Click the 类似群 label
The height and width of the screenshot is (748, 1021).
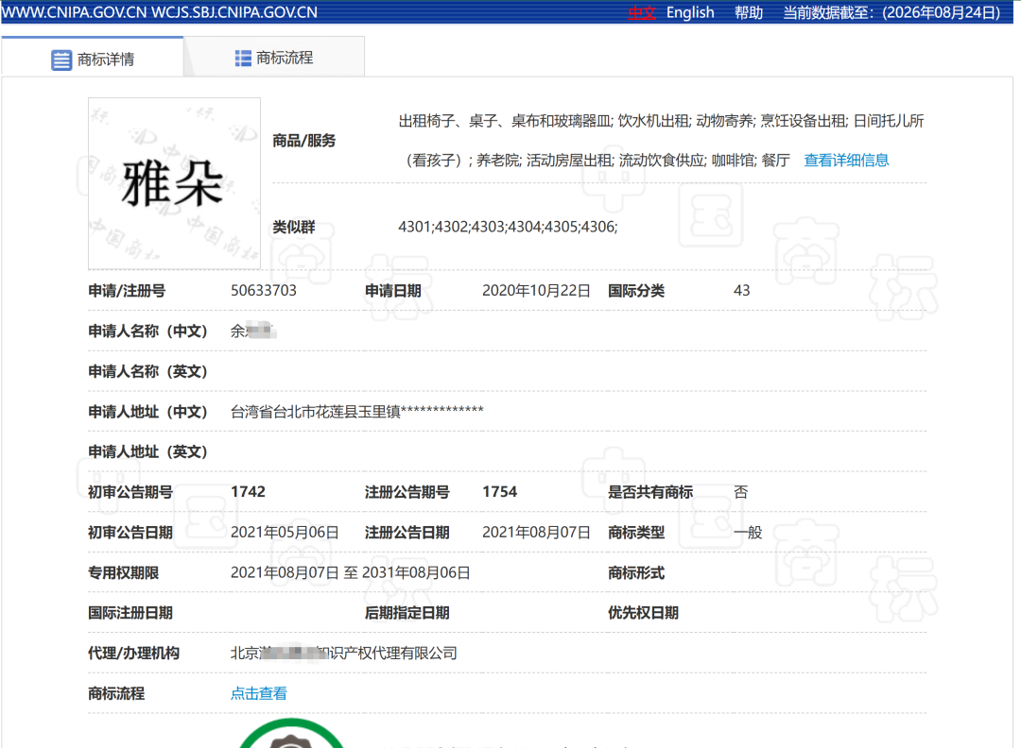[294, 227]
